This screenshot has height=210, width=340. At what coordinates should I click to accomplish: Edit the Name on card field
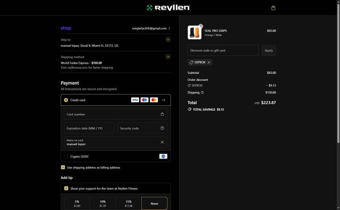[116, 142]
